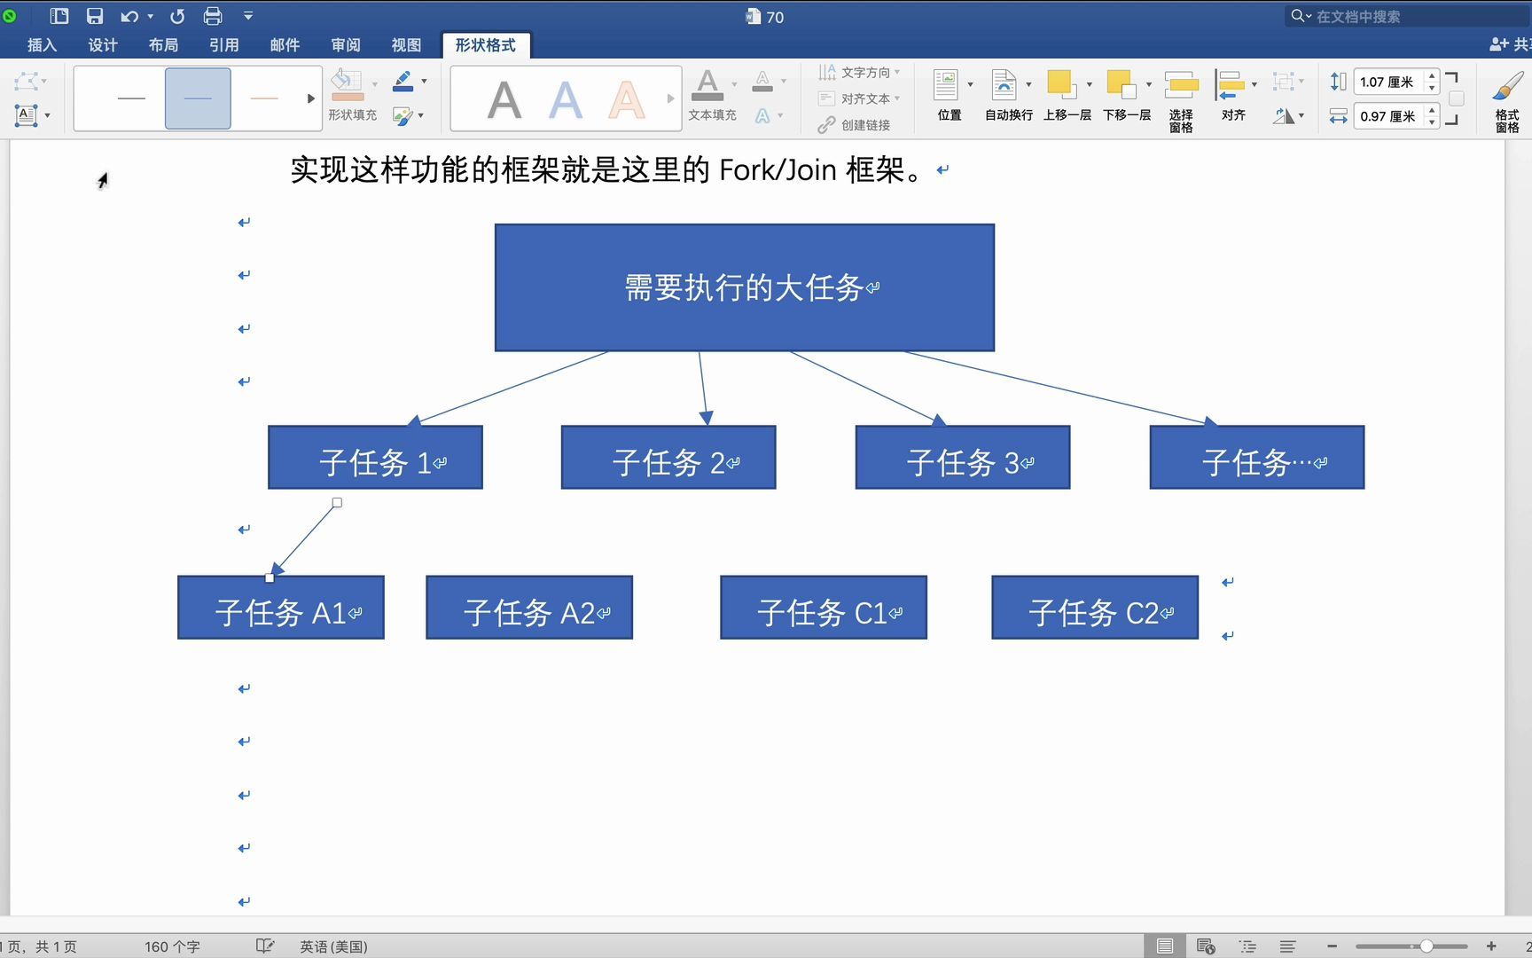Click the Shape Effects picture-brush icon
This screenshot has width=1532, height=958.
pos(403,116)
